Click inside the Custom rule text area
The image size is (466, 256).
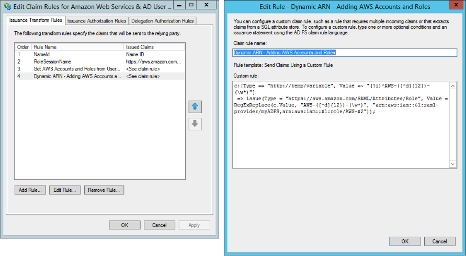(x=341, y=125)
